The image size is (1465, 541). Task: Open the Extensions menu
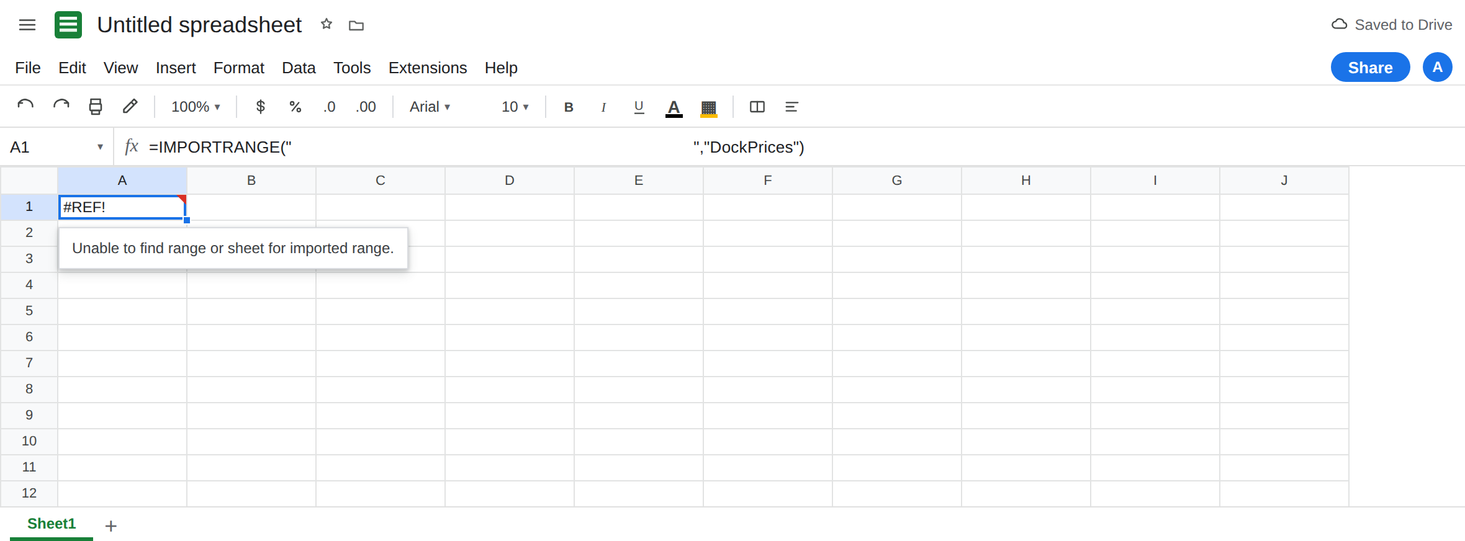point(428,68)
